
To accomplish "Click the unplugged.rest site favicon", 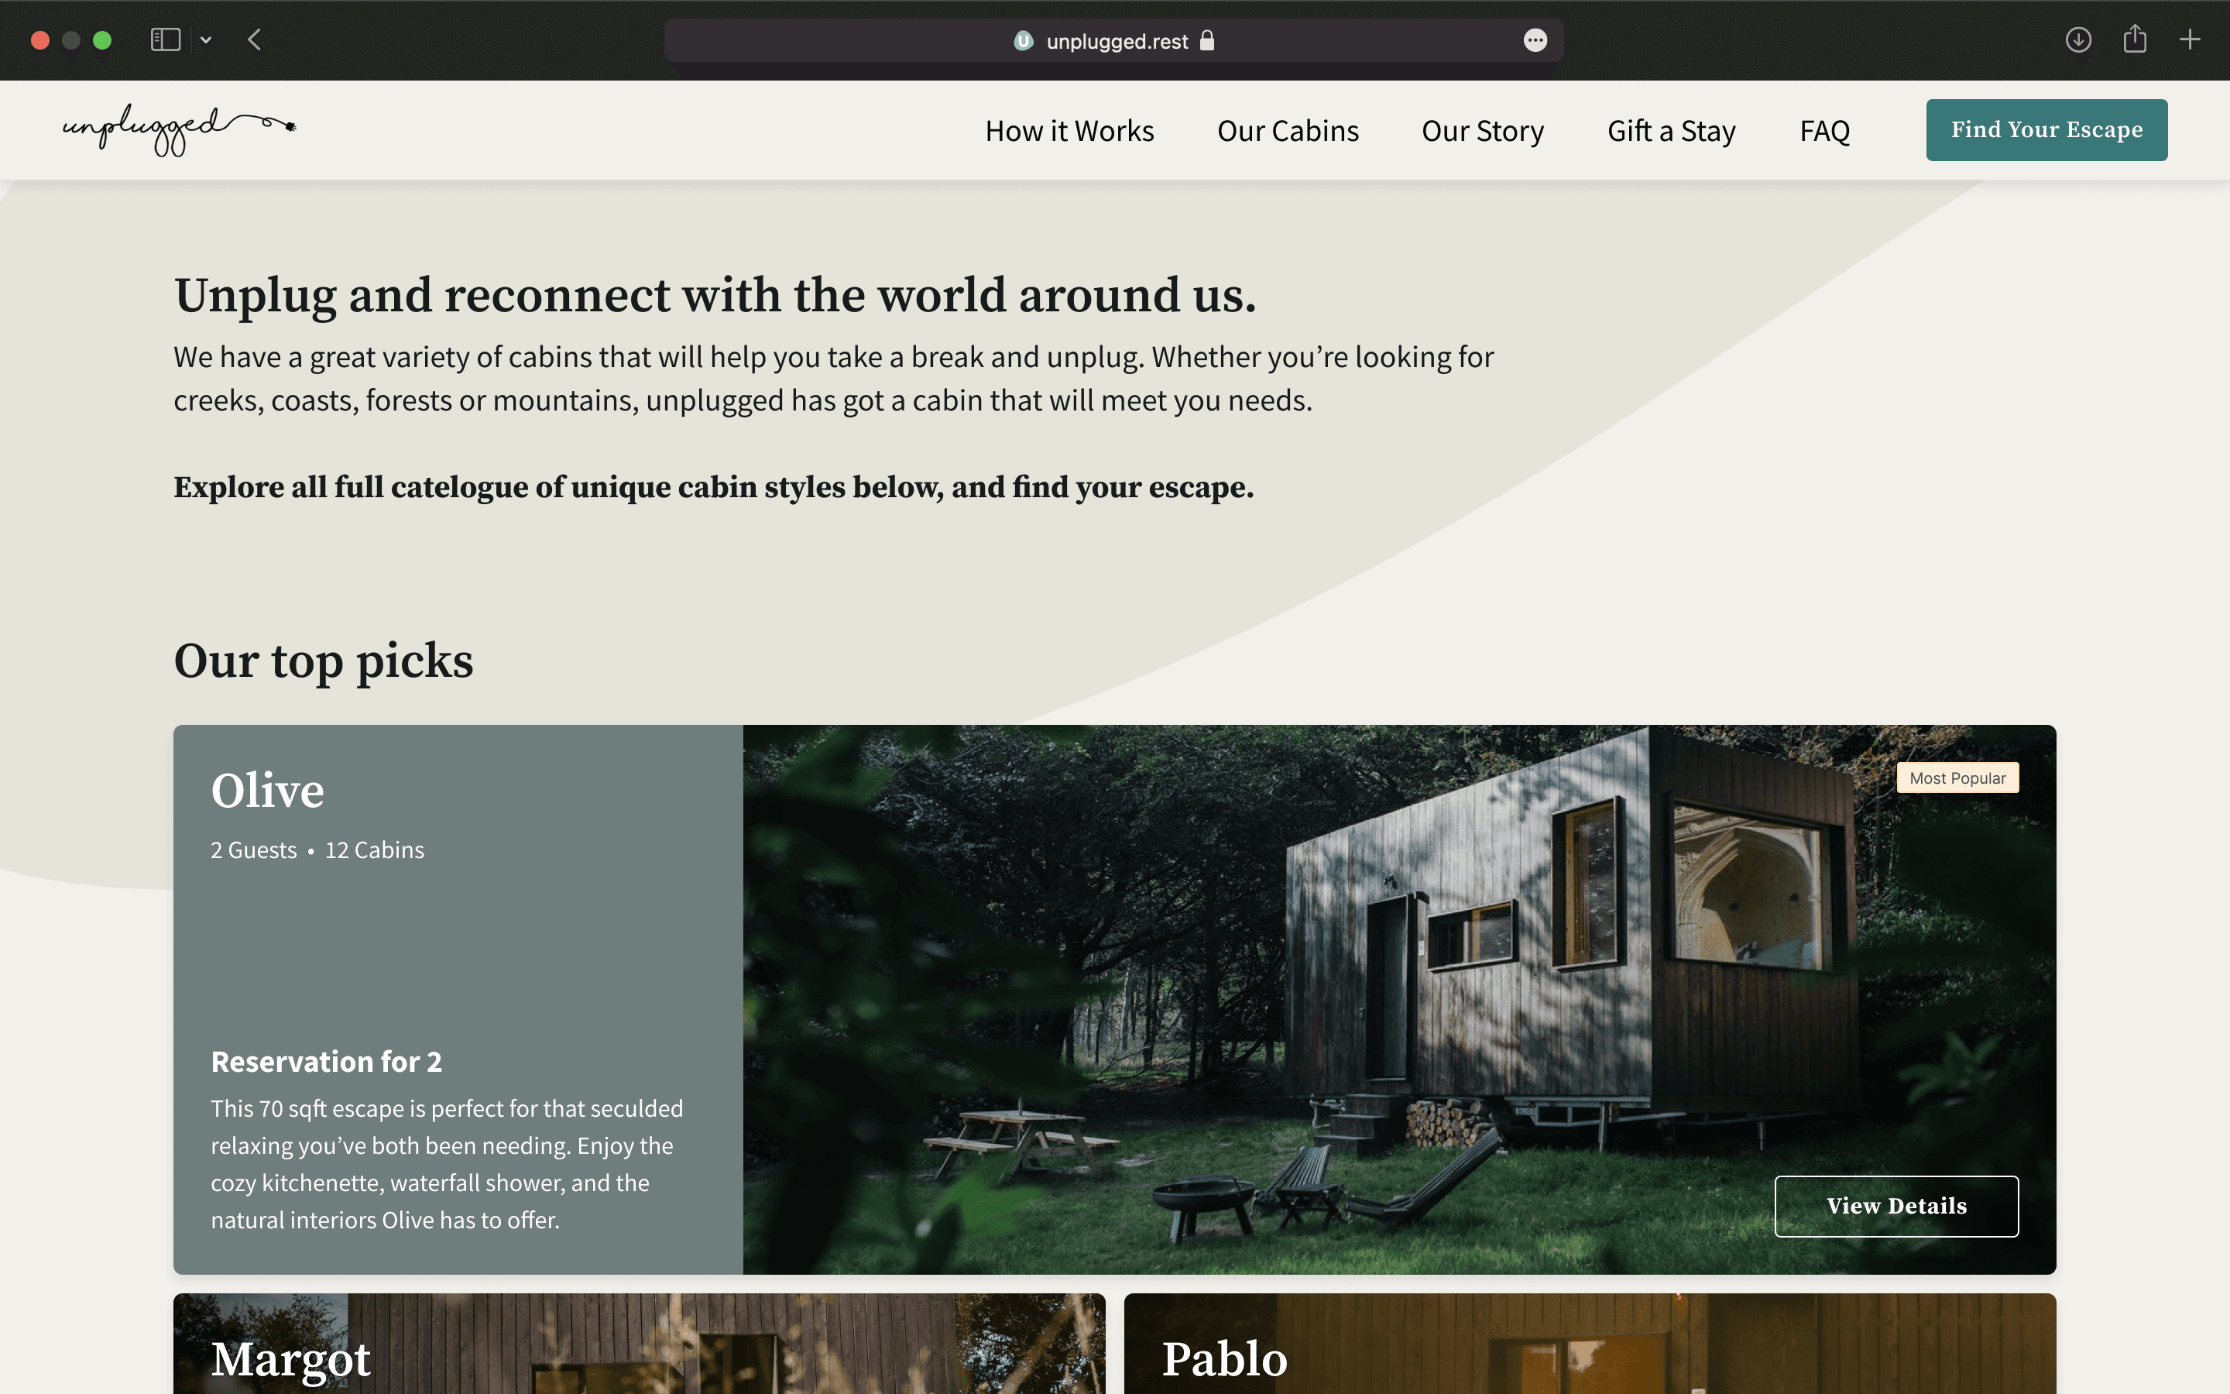I will pos(1023,40).
